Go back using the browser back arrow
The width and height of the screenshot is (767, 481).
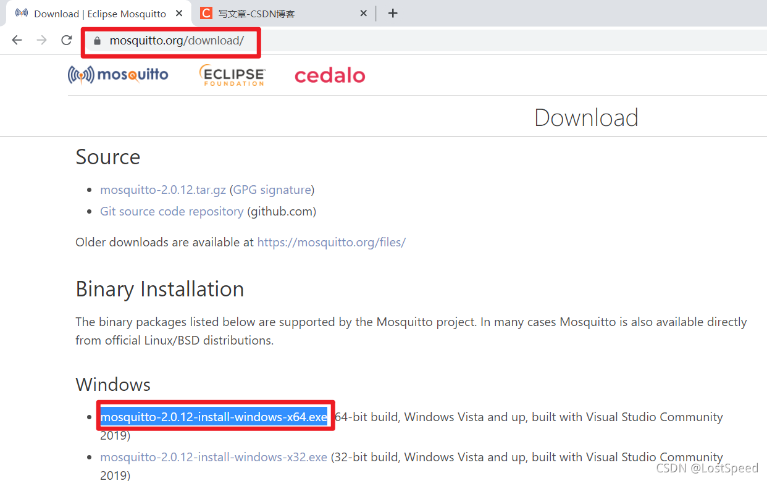[17, 40]
